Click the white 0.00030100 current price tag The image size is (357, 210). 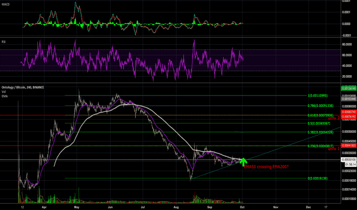pyautogui.click(x=349, y=160)
